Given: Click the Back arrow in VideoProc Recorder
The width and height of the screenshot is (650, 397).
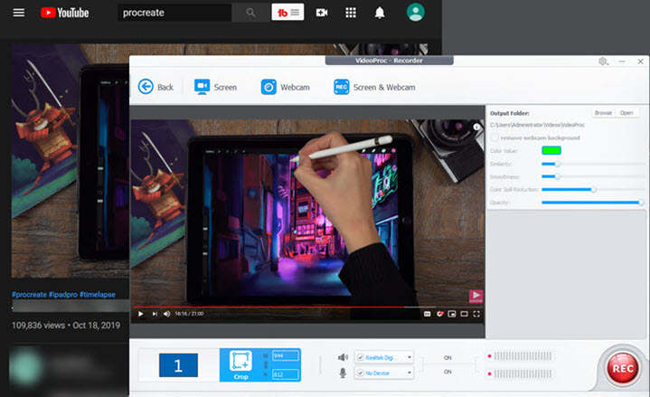Looking at the screenshot, I should click(x=146, y=87).
